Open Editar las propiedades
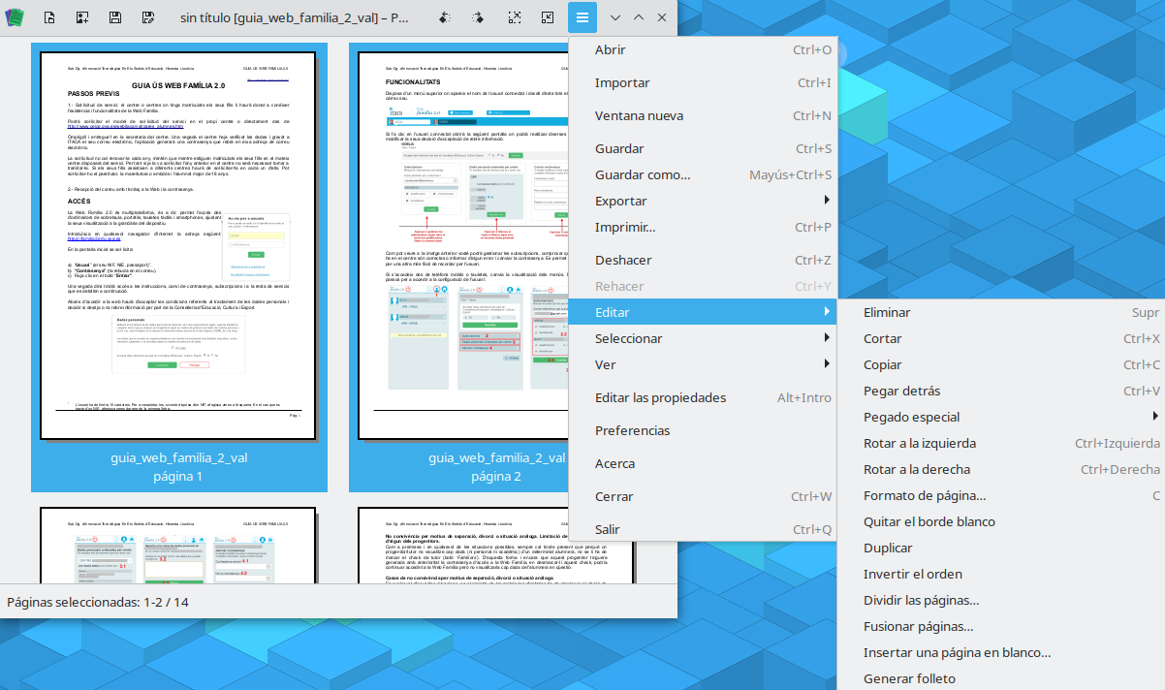Image resolution: width=1165 pixels, height=690 pixels. [x=703, y=397]
